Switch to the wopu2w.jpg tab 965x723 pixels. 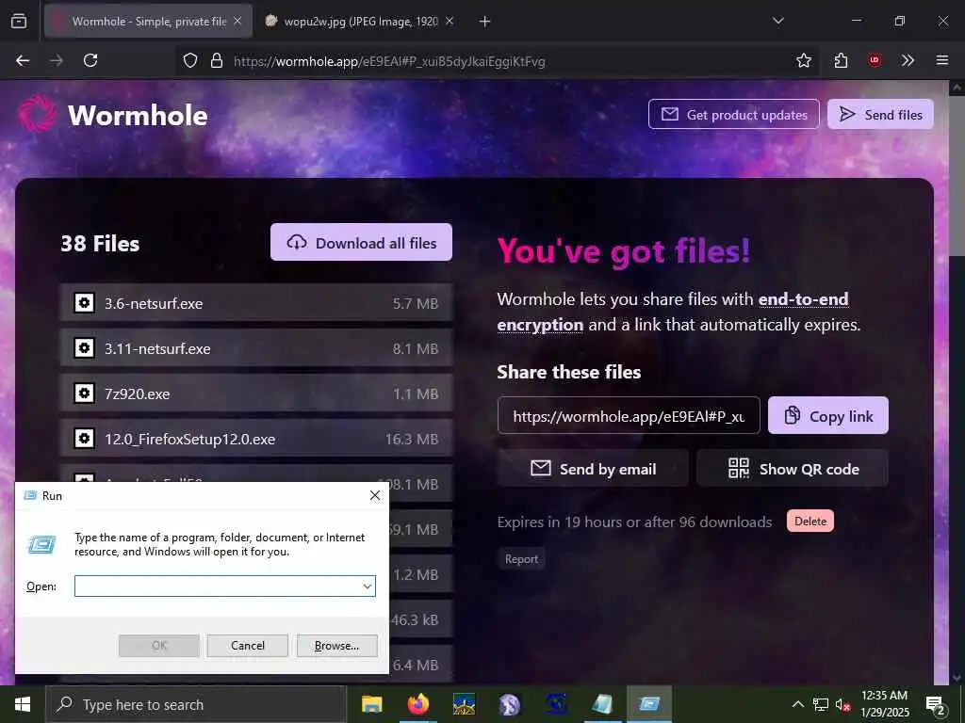tap(360, 22)
